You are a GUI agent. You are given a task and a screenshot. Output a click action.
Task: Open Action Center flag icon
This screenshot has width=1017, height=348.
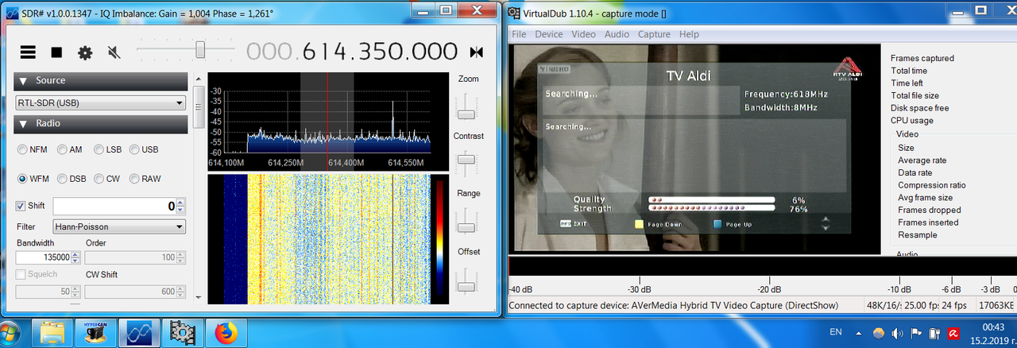click(x=915, y=332)
